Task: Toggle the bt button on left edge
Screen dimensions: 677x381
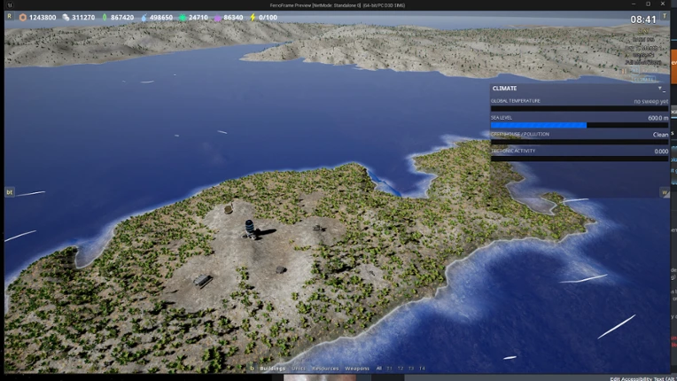Action: pyautogui.click(x=10, y=192)
